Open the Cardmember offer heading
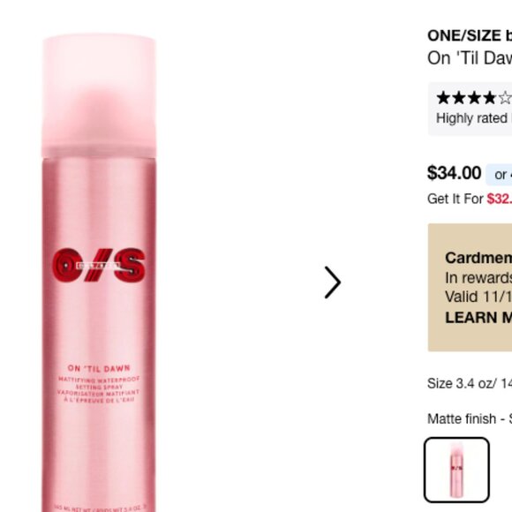The height and width of the screenshot is (512, 512). [x=478, y=258]
